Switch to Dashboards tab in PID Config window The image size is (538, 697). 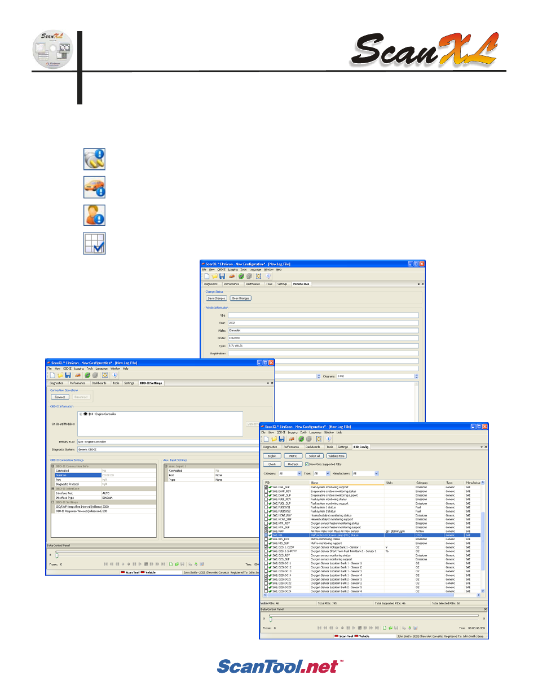tap(312, 446)
